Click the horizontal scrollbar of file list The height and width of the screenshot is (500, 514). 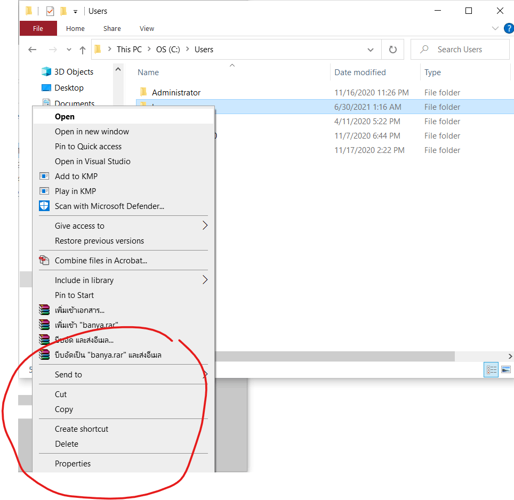coord(334,356)
